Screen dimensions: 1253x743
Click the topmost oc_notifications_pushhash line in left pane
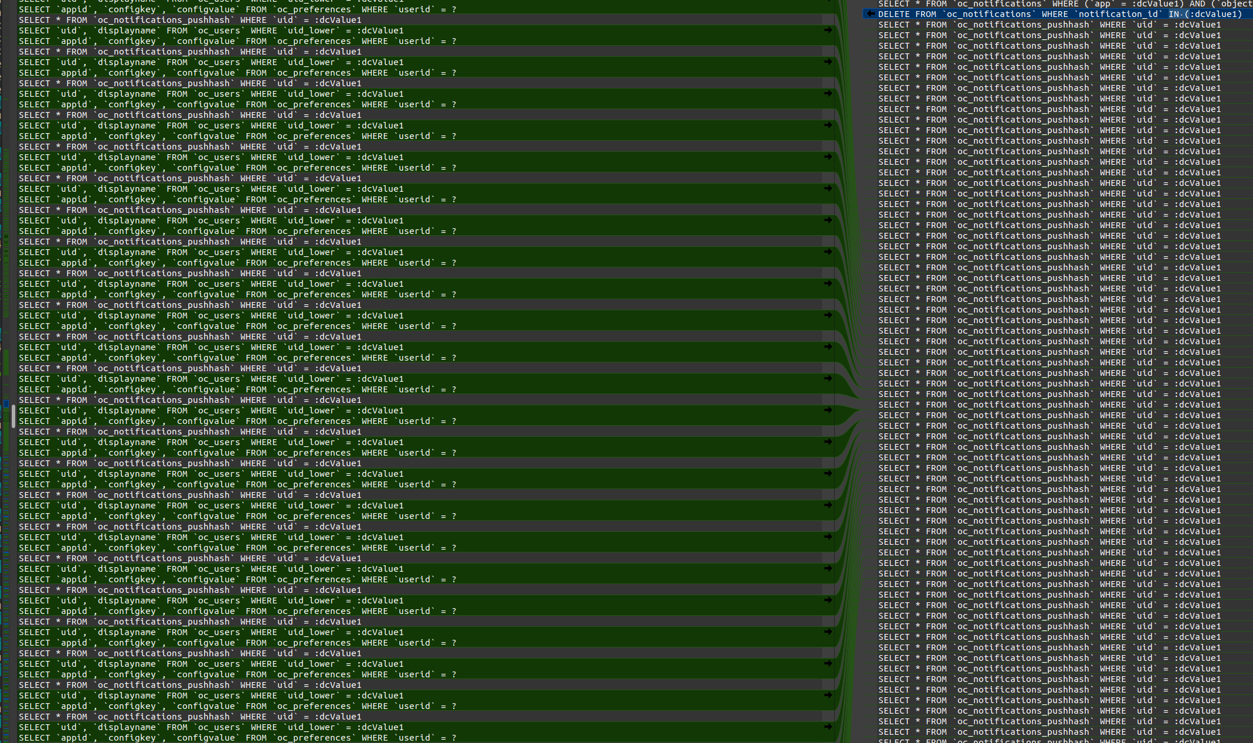[x=190, y=20]
